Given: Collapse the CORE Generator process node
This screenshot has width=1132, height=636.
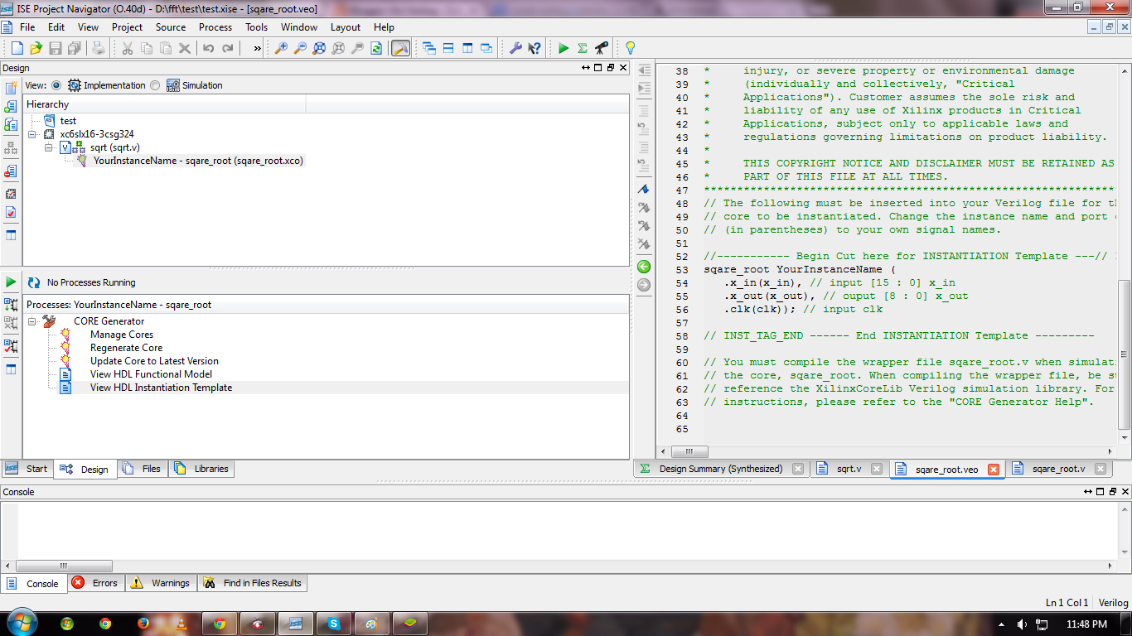Looking at the screenshot, I should tap(32, 321).
